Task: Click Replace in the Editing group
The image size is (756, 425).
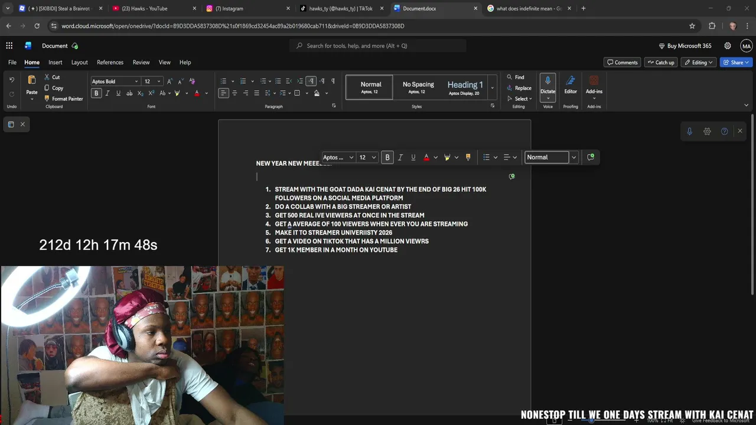Action: coord(519,88)
